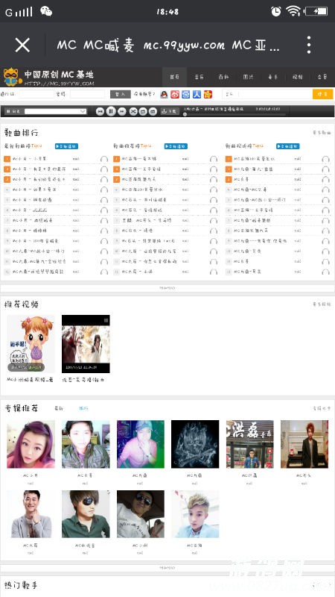The image size is (335, 597).
Task: Skip to the next track in the player
Action: (121, 111)
